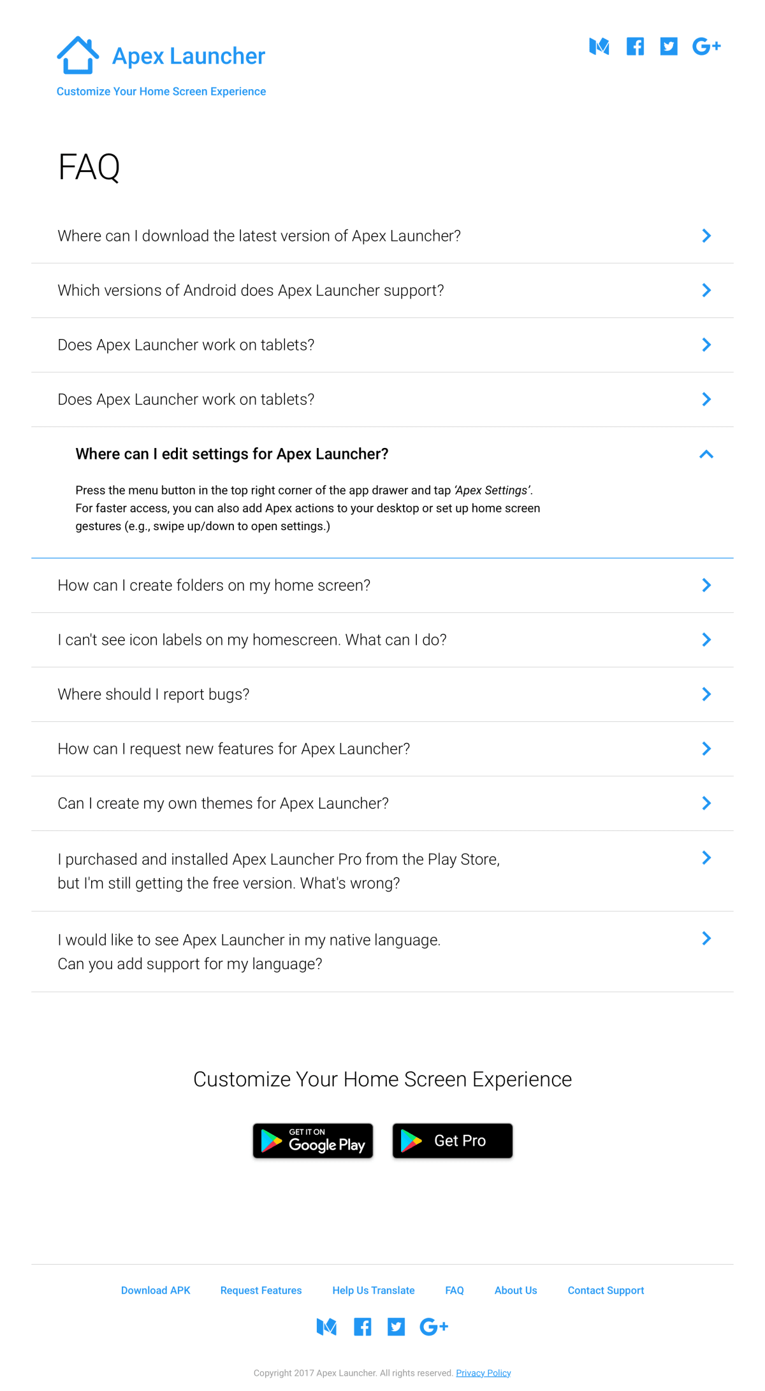Open the Medium icon in the header
Screen dimensions: 765x1391
point(599,47)
